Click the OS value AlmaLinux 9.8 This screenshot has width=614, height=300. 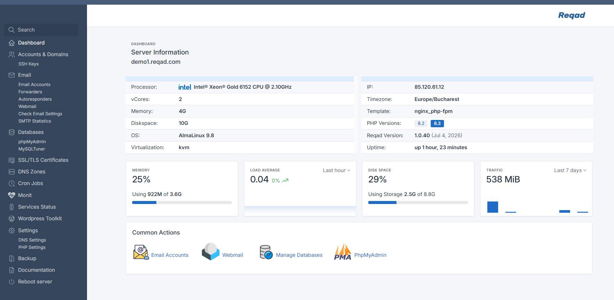(196, 136)
